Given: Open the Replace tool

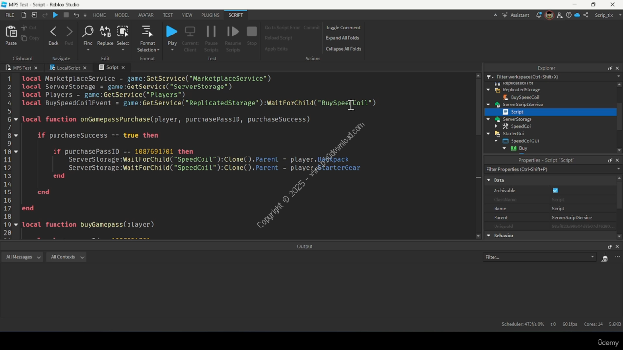Looking at the screenshot, I should (105, 32).
